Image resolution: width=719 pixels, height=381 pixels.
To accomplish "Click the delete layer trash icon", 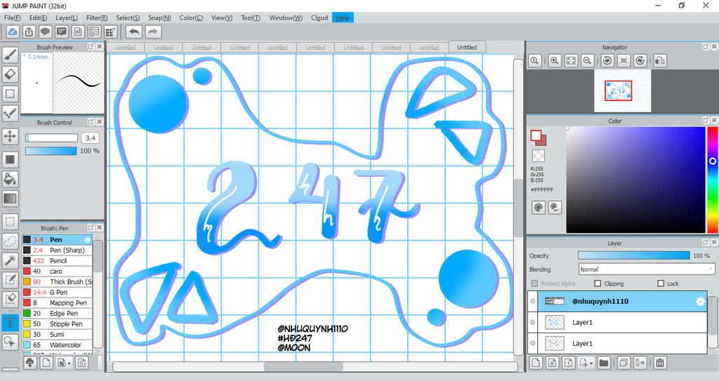I will coord(660,363).
